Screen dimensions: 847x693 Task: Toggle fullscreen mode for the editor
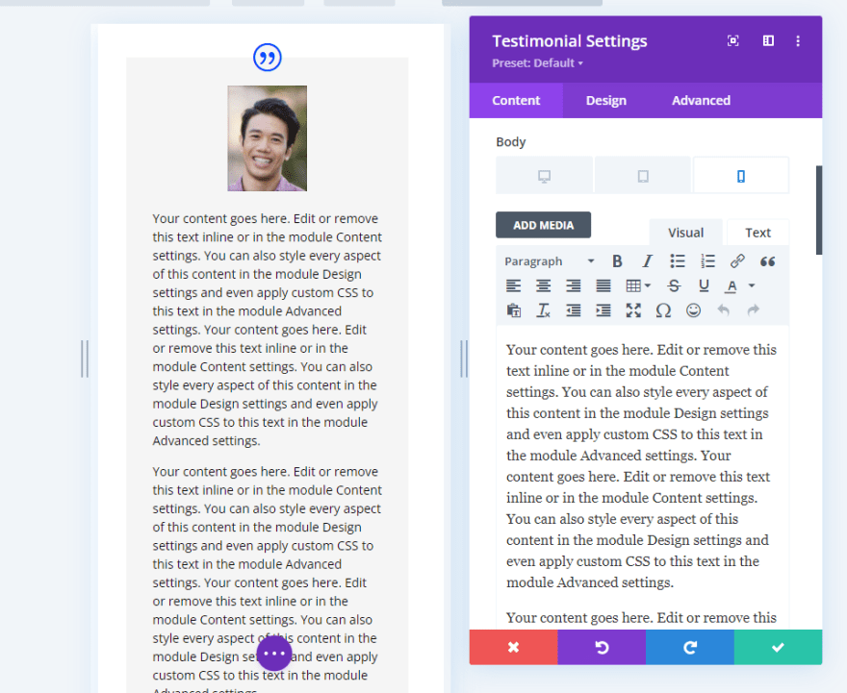pyautogui.click(x=632, y=310)
